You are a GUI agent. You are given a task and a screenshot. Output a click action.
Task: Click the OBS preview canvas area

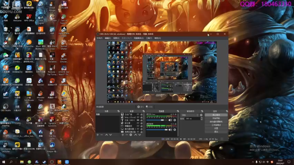tap(162, 72)
